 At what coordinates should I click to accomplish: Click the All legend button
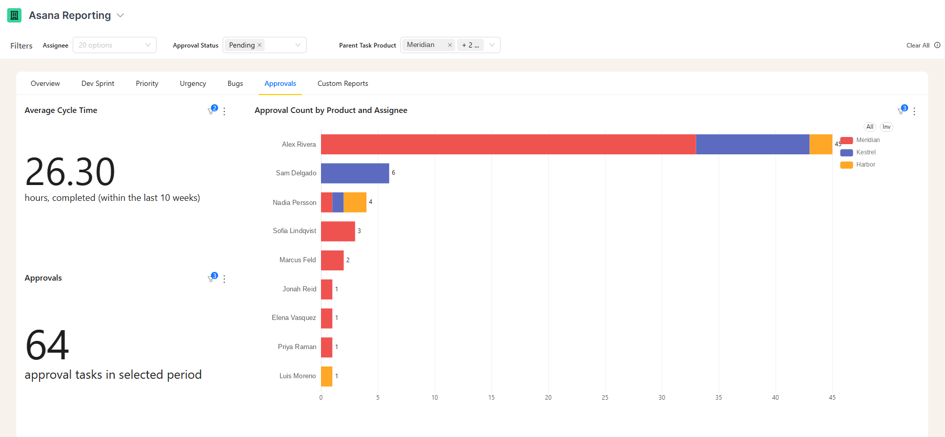870,127
